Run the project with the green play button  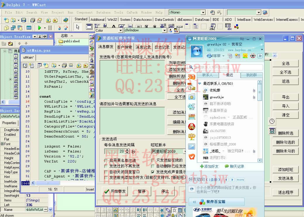pos(39,28)
